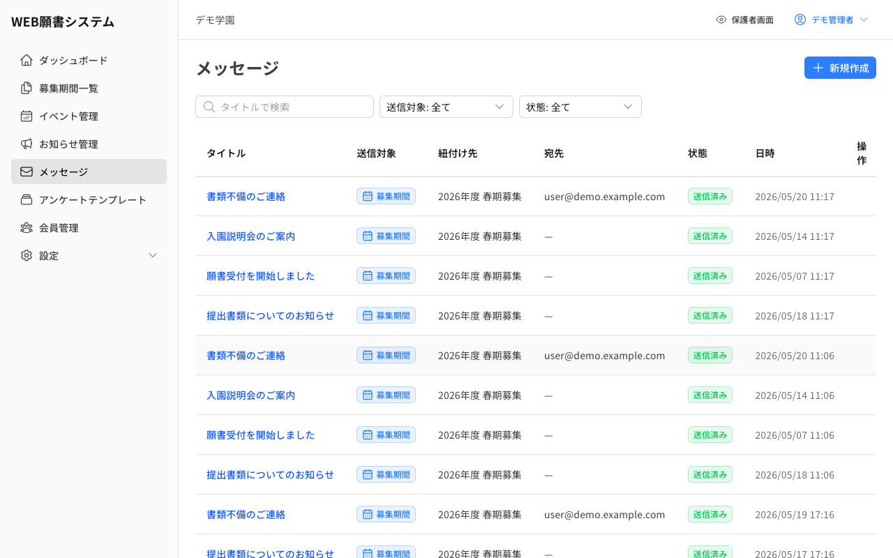Screen dimensions: 893x558
Task: Open the 保護者画面 view link
Action: [745, 20]
